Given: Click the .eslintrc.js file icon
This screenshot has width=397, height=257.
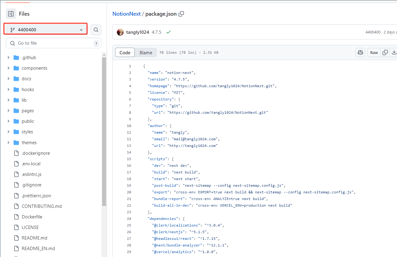Looking at the screenshot, I should [x=16, y=174].
